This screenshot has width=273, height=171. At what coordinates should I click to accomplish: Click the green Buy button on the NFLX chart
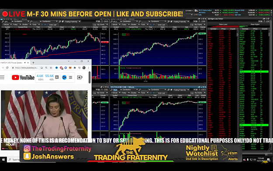pyautogui.click(x=124, y=35)
